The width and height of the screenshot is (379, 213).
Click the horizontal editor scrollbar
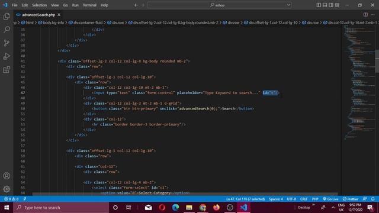click(185, 194)
